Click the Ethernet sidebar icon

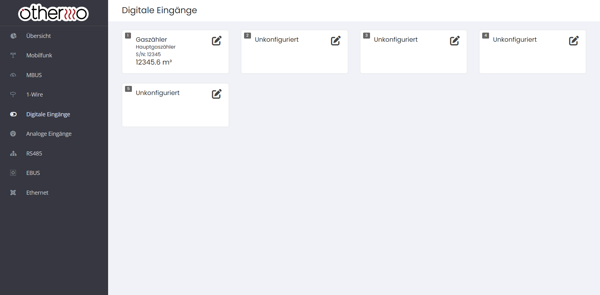(13, 192)
